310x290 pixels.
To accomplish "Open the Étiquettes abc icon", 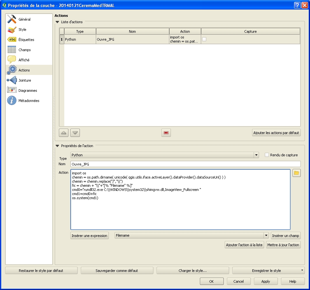I will (12, 39).
